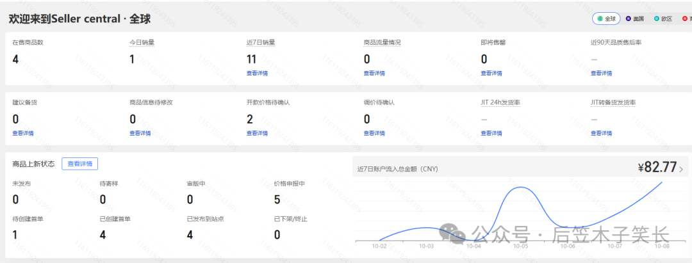The image size is (692, 263).
Task: Open 查看详情 under 调价待确认
Action: 374,133
